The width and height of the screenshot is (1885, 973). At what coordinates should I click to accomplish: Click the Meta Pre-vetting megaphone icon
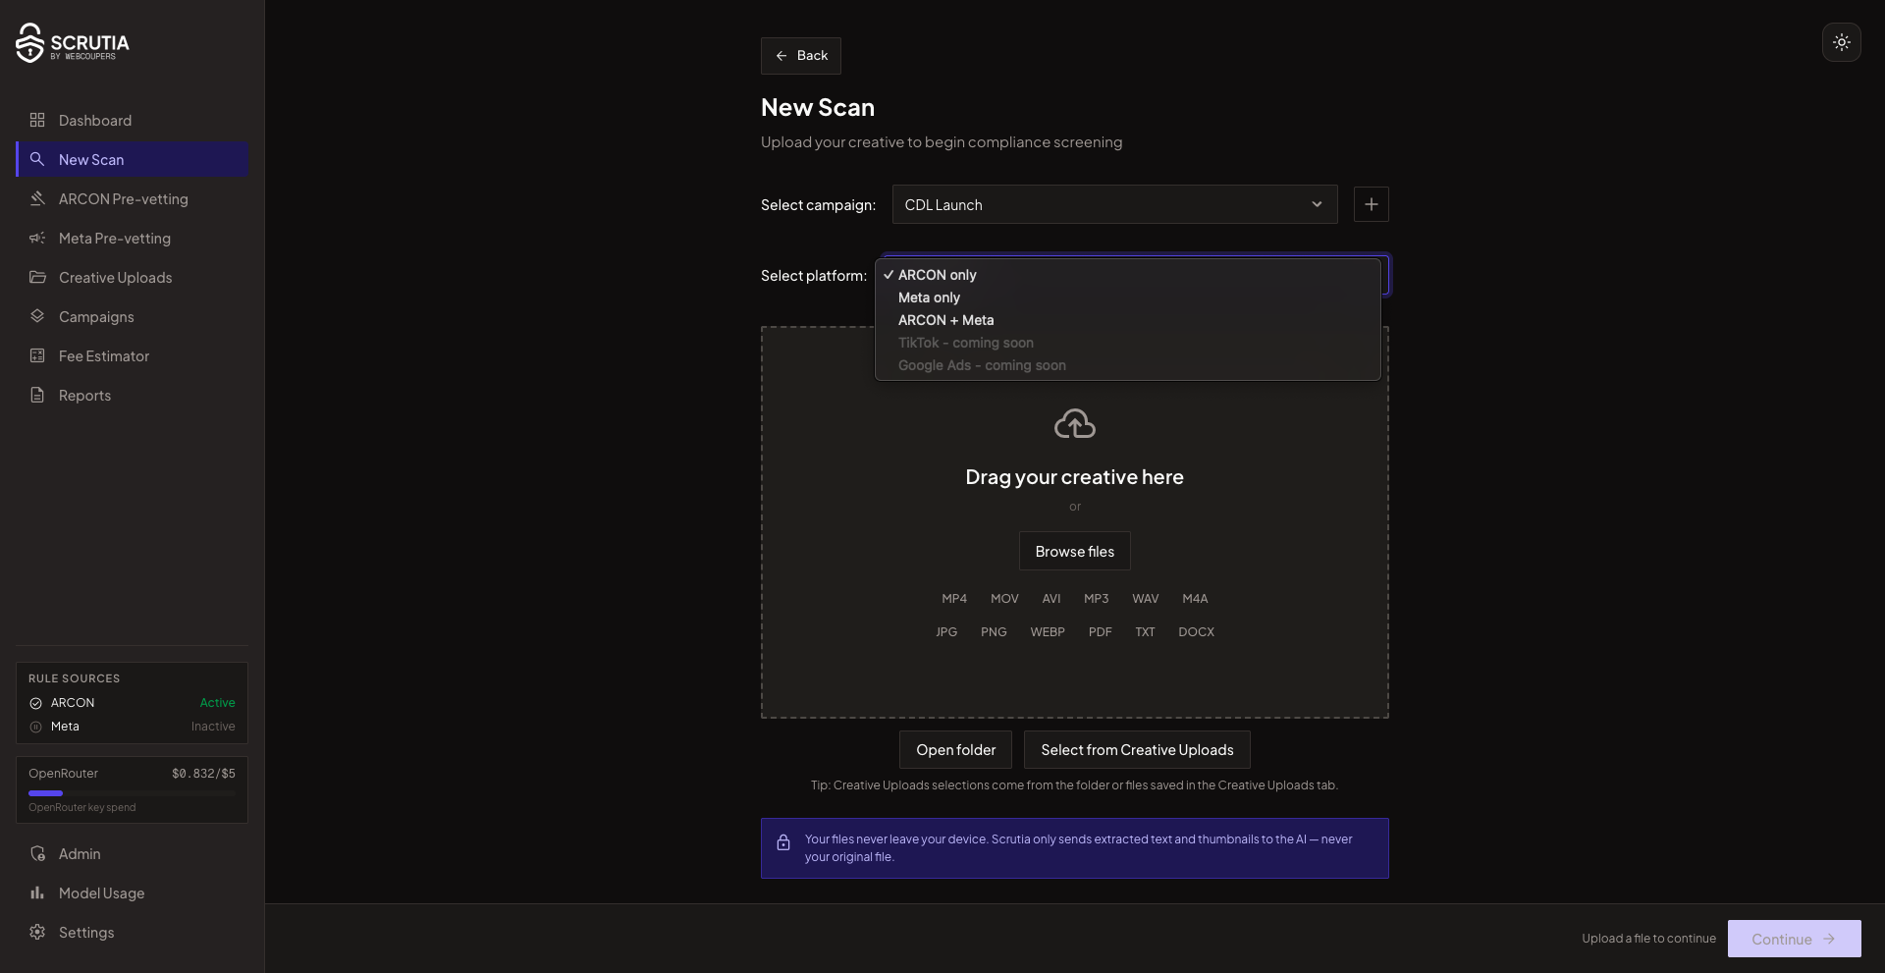pos(37,238)
